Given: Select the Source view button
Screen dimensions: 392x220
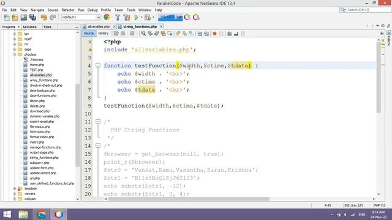Looking at the screenshot, I should pos(89,33).
